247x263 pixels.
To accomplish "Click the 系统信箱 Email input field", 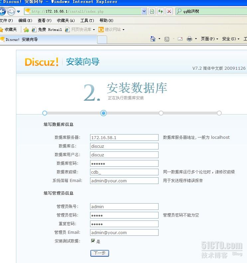I will (124, 181).
